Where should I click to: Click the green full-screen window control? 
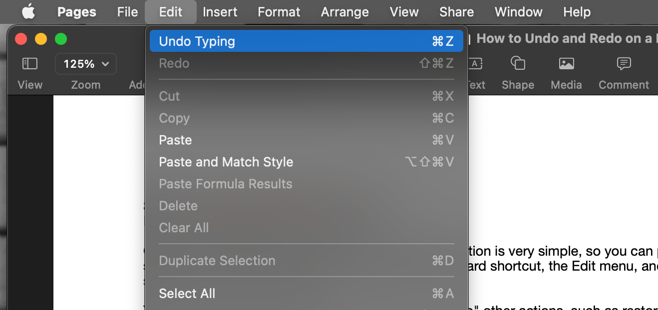(x=60, y=38)
